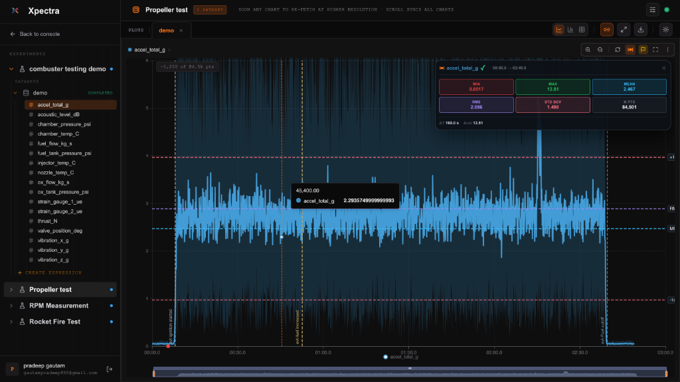Select chamber_temp_C channel

[x=70, y=134]
